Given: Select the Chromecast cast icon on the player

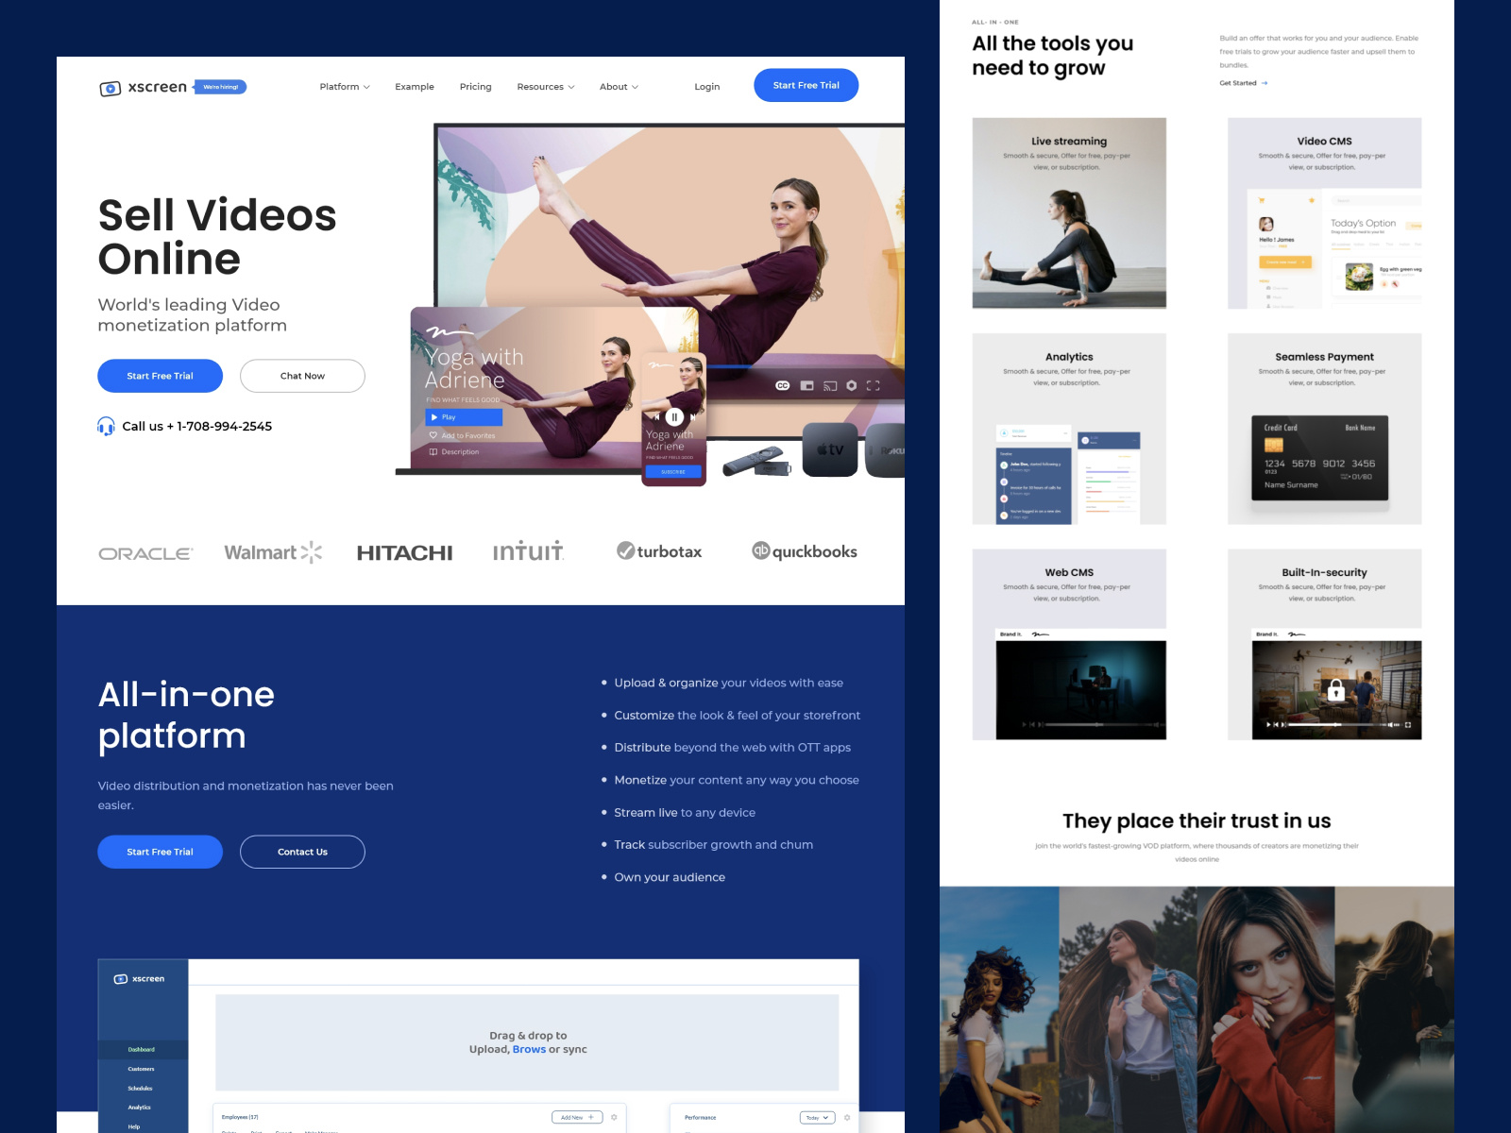Looking at the screenshot, I should pyautogui.click(x=830, y=385).
